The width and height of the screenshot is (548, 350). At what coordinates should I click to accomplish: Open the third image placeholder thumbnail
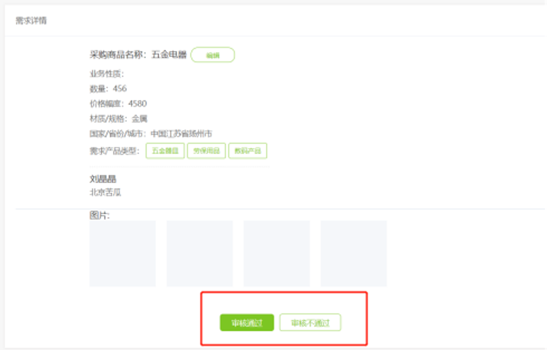[x=277, y=254]
